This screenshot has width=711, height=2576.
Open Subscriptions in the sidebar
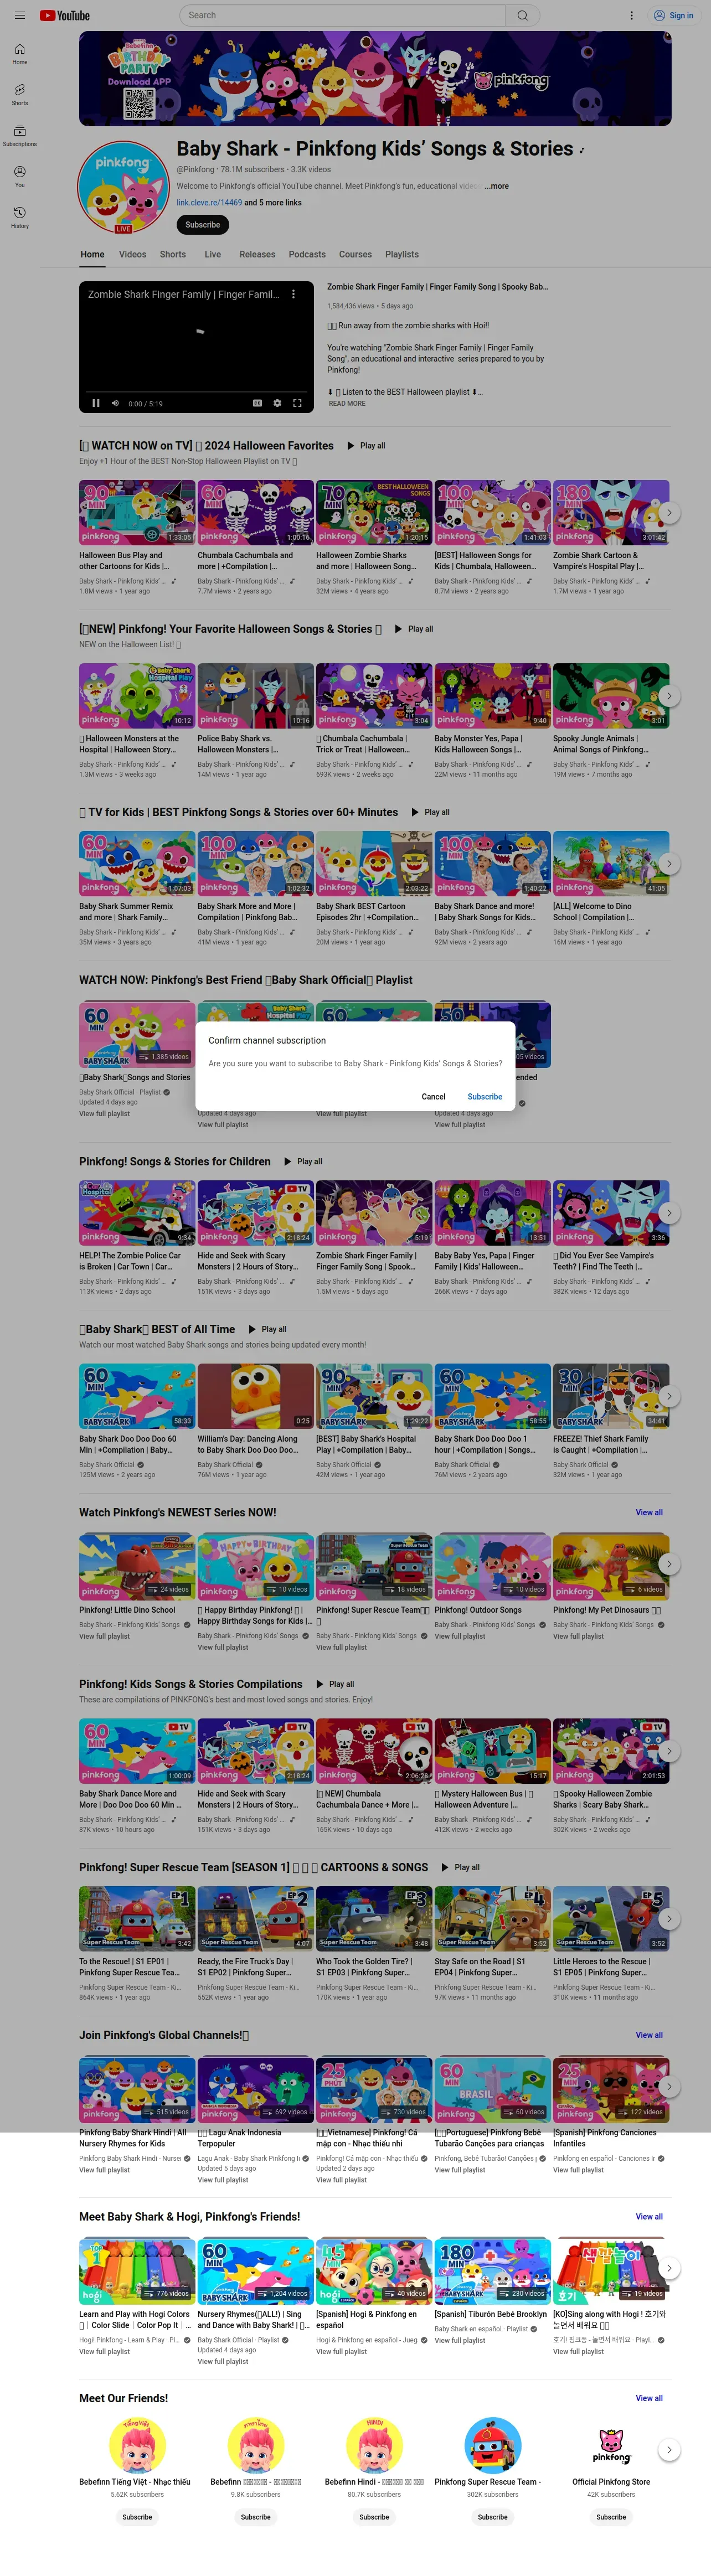(20, 136)
